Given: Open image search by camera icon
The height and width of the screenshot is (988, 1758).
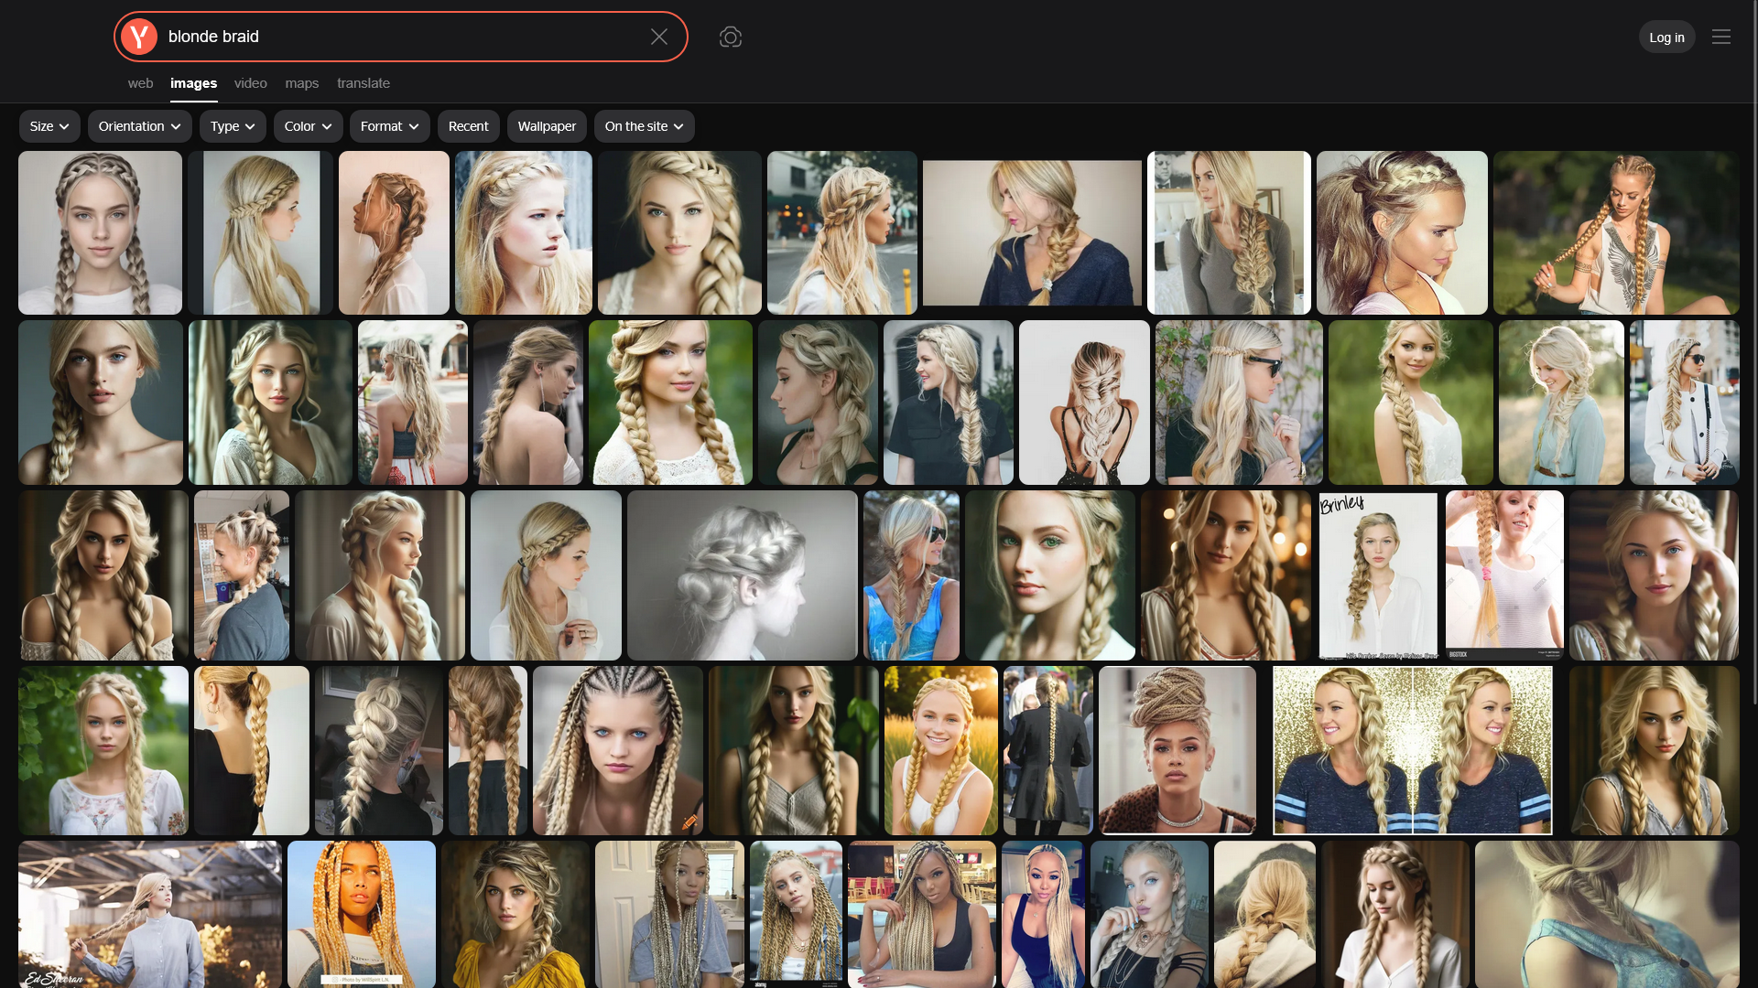Looking at the screenshot, I should [x=731, y=37].
